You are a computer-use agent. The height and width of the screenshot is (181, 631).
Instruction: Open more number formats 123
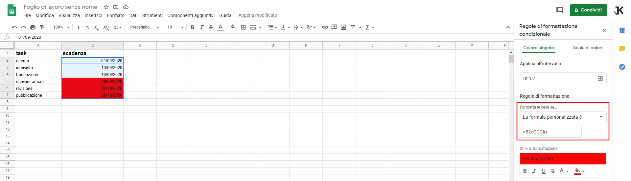click(117, 27)
